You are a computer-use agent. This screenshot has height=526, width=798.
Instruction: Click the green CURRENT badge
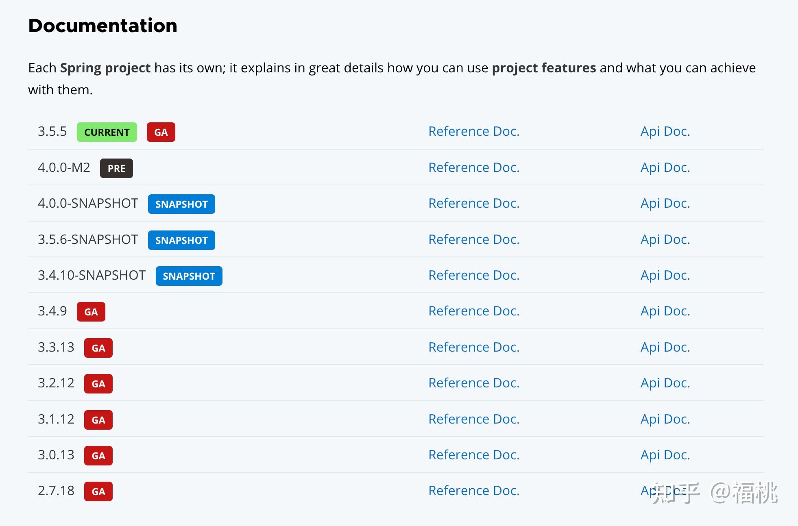107,132
